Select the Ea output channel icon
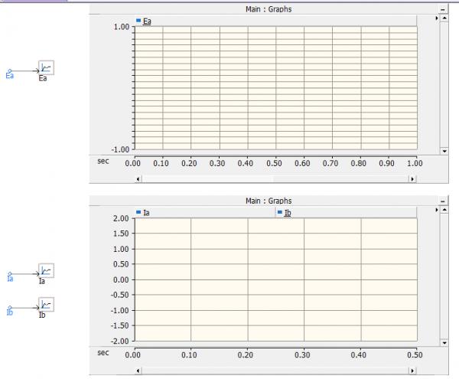459x379 pixels. click(x=46, y=68)
